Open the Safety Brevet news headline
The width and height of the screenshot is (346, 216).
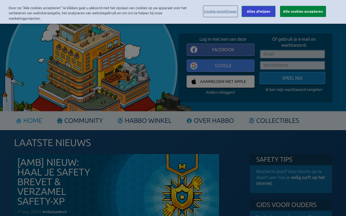click(54, 182)
